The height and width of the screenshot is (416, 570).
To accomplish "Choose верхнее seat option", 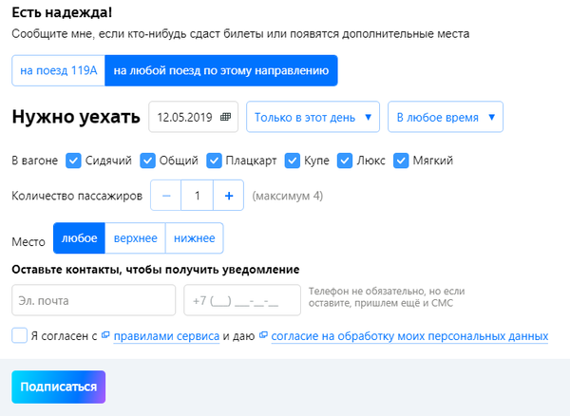I will click(x=135, y=238).
